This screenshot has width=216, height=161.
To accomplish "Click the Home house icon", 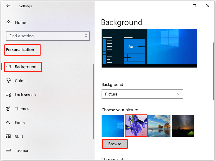I will [8, 22].
